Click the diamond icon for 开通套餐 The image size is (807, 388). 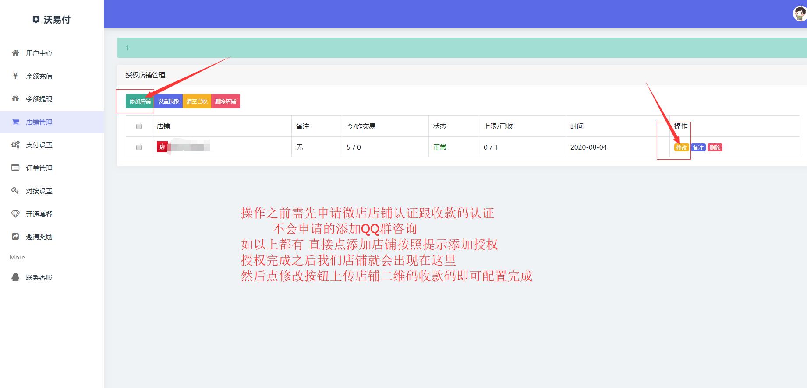15,214
